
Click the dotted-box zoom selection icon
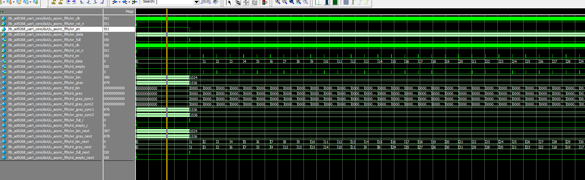coord(305,2)
